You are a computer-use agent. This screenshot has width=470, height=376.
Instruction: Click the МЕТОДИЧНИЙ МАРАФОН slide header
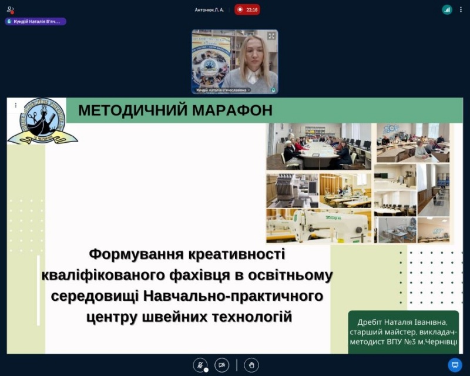[x=175, y=110]
